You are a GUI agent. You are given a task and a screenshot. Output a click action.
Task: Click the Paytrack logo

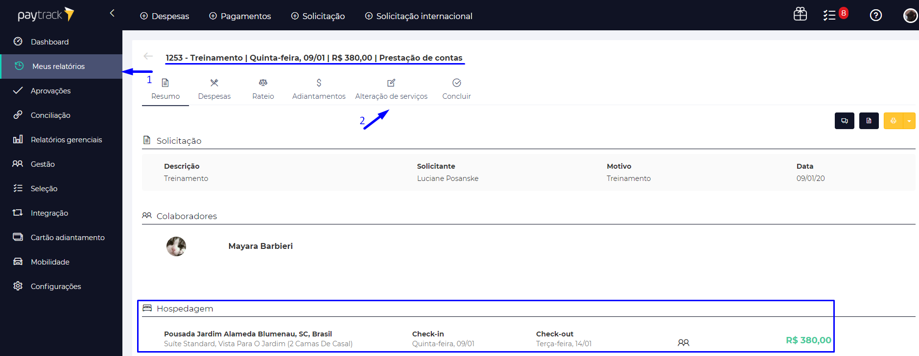point(46,15)
